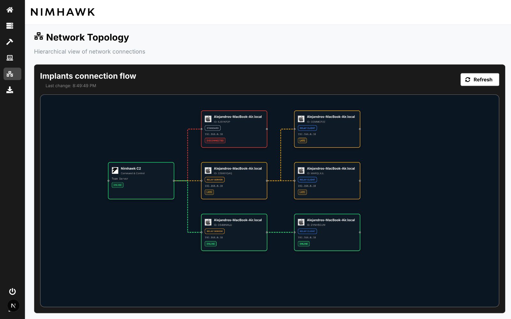Screen dimensions: 511x319
Task: Click RELAY CLIENT badge on node MHRQLXJL
Action: click(307, 180)
